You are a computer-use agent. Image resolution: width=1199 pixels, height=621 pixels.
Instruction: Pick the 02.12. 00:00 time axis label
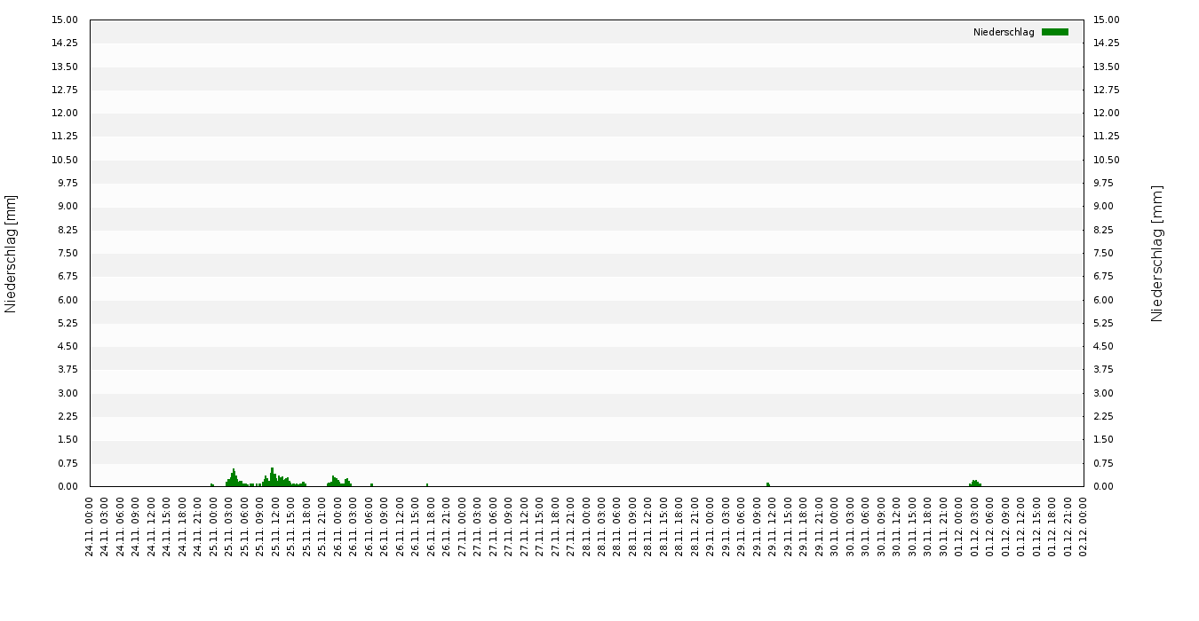click(1084, 528)
